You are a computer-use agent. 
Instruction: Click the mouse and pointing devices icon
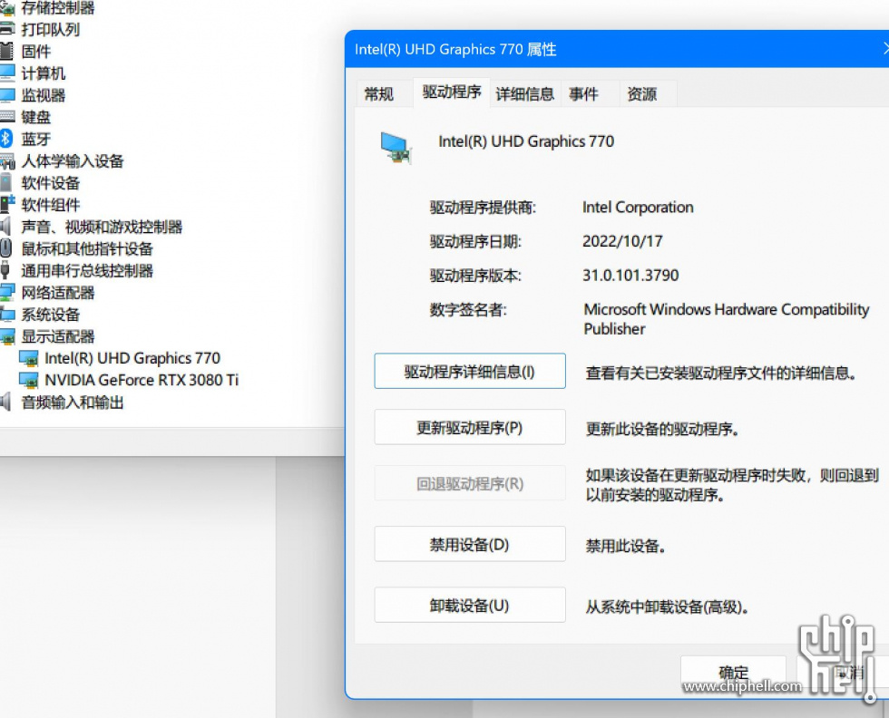click(x=5, y=248)
